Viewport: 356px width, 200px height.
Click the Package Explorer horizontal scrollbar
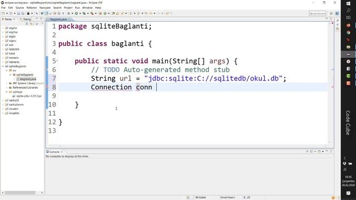20,193
